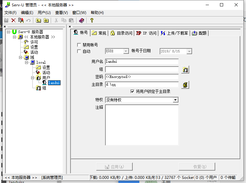
Task: Open the 特权 privilege dropdown
Action: [x=176, y=100]
